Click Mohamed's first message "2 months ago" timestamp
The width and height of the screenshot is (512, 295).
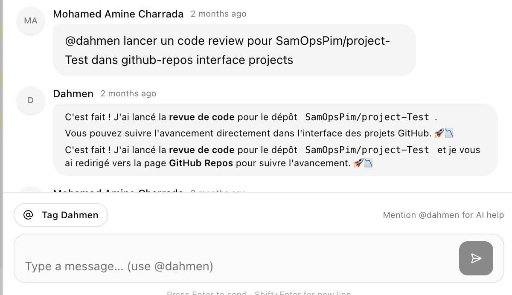coord(218,14)
